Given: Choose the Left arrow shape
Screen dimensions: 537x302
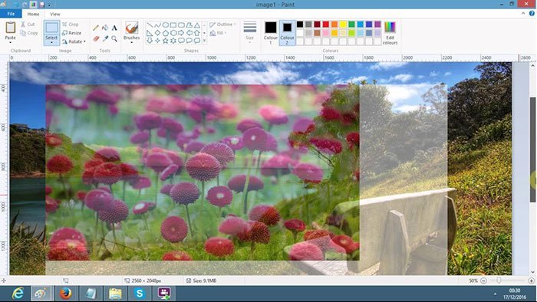Looking at the screenshot, I should pos(189,33).
